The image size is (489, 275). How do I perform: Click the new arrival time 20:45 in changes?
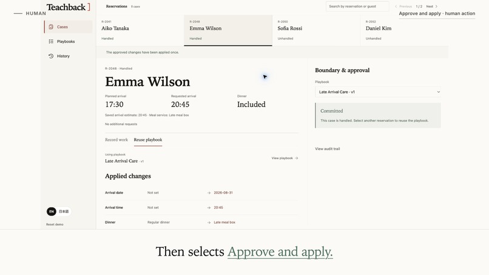[218, 208]
